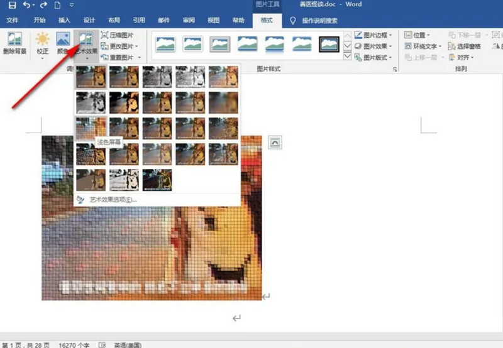Toggle the 艺术效果 artistic effects gallery
Viewport: 503px width, 348px height.
tap(86, 45)
